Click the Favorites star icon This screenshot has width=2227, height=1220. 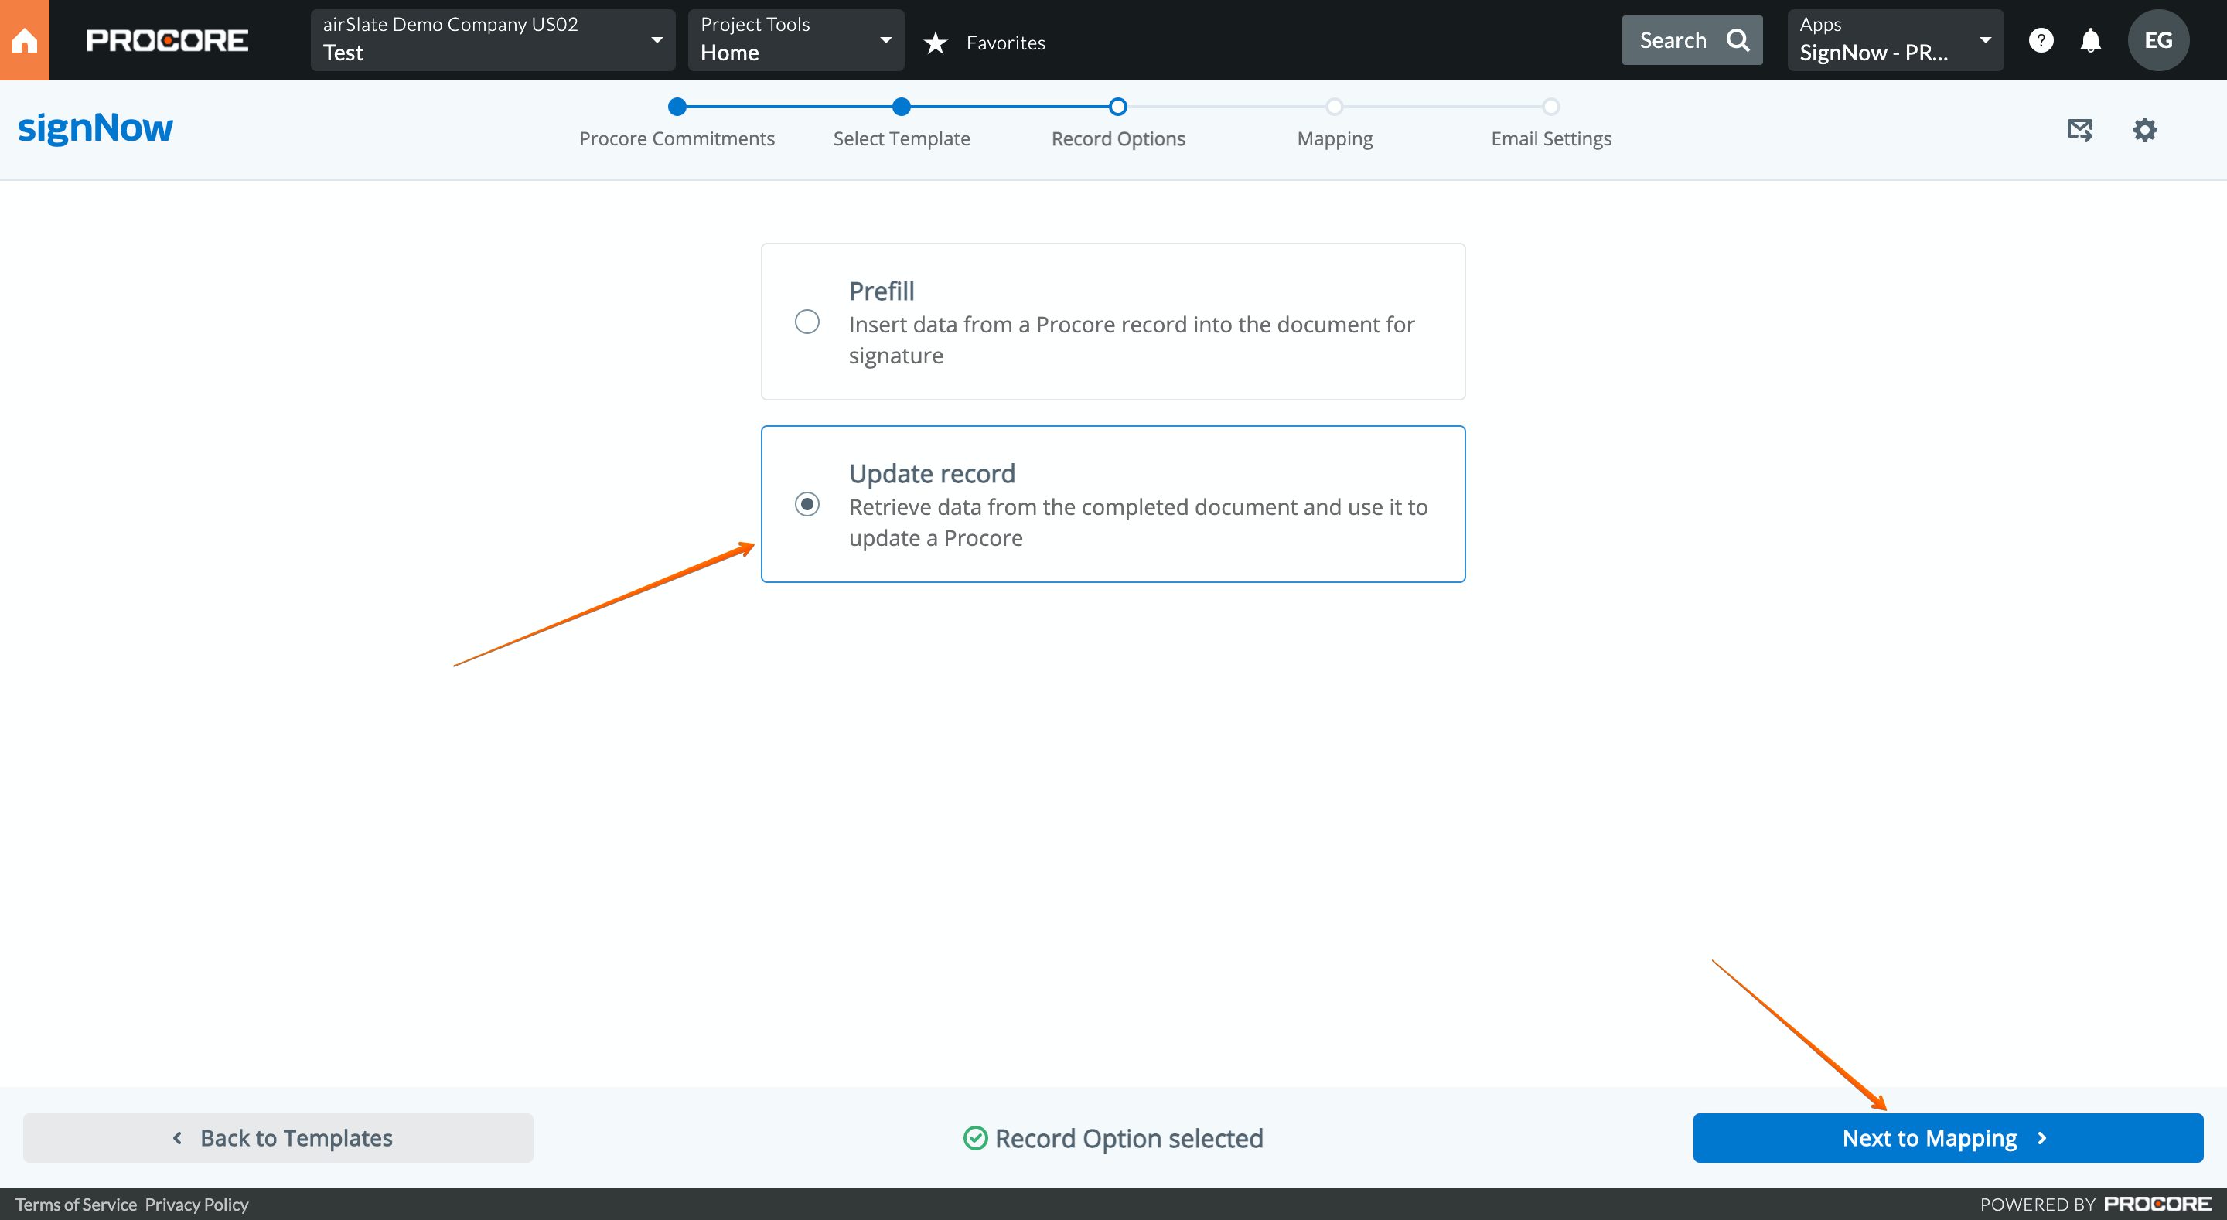(936, 43)
